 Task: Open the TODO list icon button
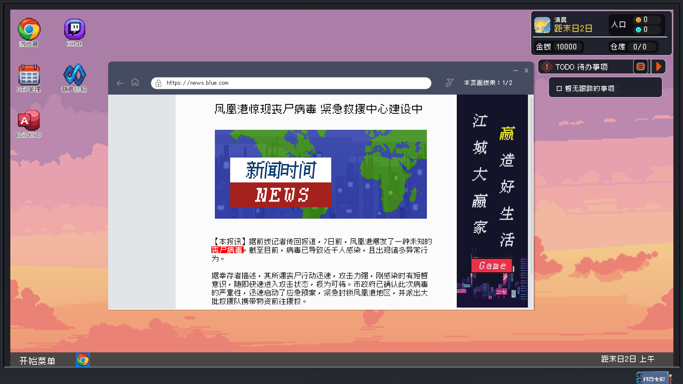[x=641, y=66]
